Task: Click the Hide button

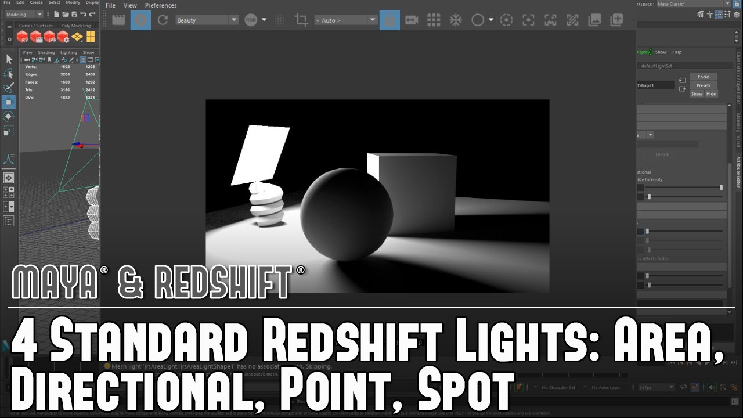Action: (x=711, y=94)
